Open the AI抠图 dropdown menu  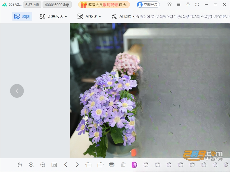tap(89, 17)
